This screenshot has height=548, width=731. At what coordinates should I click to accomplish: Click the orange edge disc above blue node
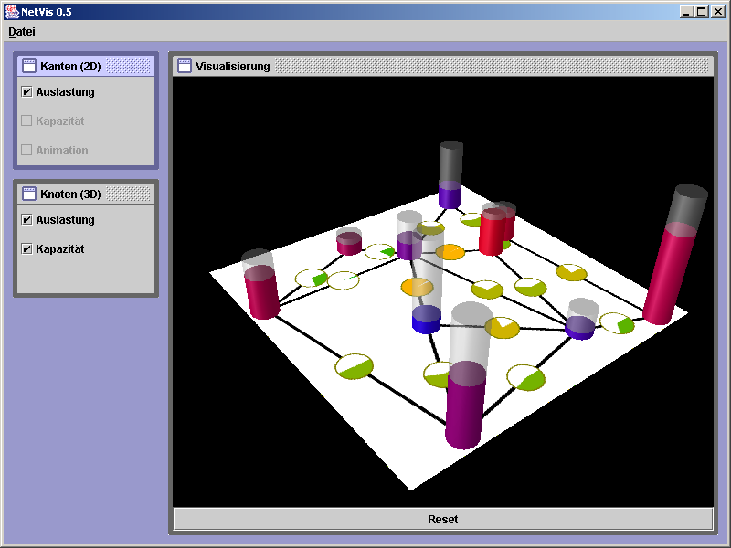[418, 287]
